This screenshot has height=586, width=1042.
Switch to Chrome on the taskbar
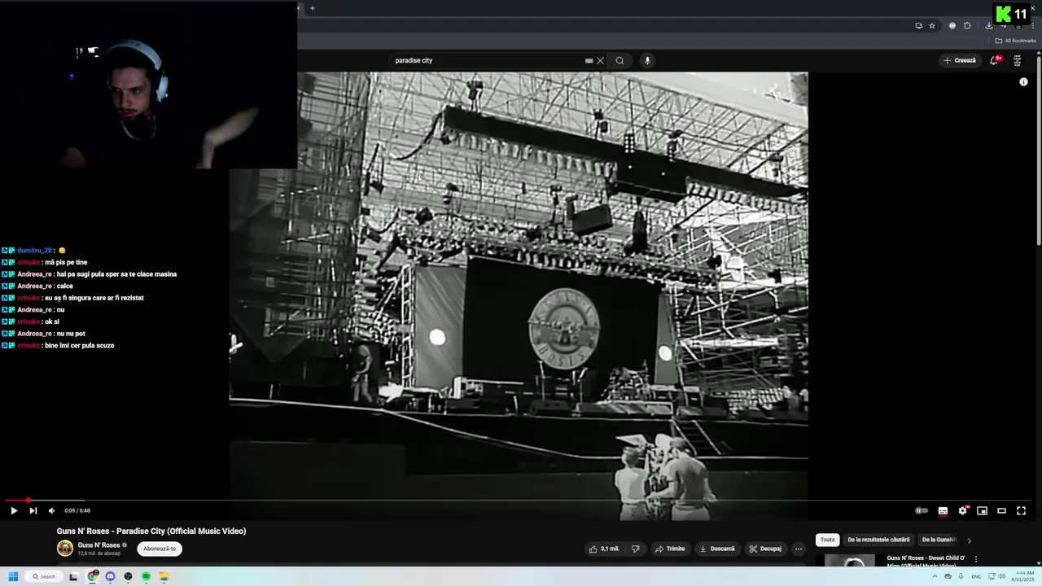pyautogui.click(x=93, y=576)
